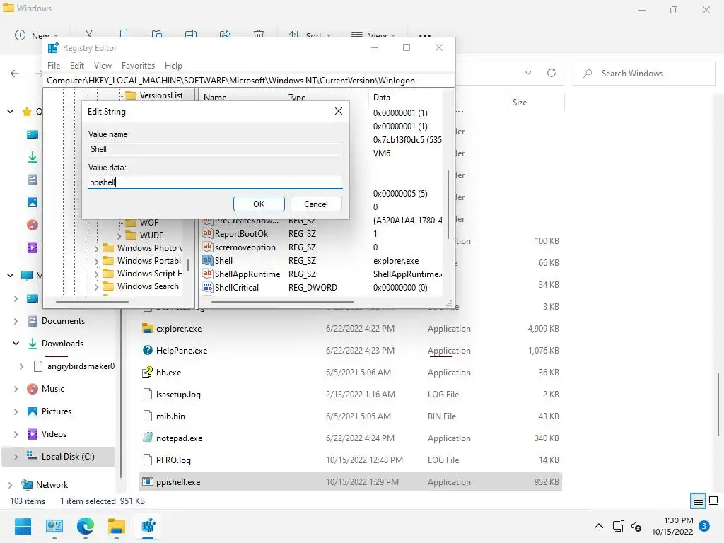Select the WUDF registry key folder
This screenshot has width=724, height=543.
(x=151, y=235)
